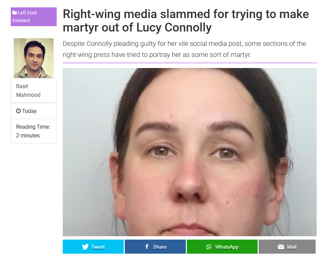The image size is (321, 255).
Task: Click the blue Tweet share button
Action: click(93, 247)
